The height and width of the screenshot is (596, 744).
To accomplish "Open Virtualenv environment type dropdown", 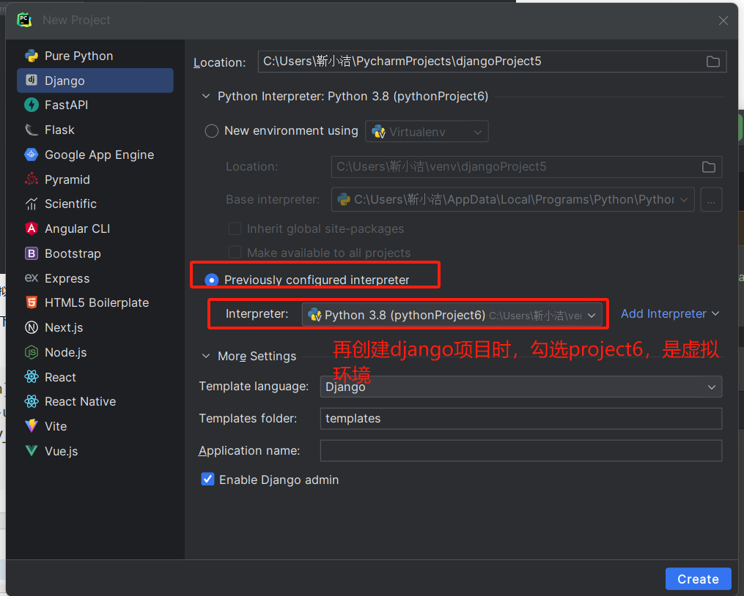I will (x=427, y=131).
